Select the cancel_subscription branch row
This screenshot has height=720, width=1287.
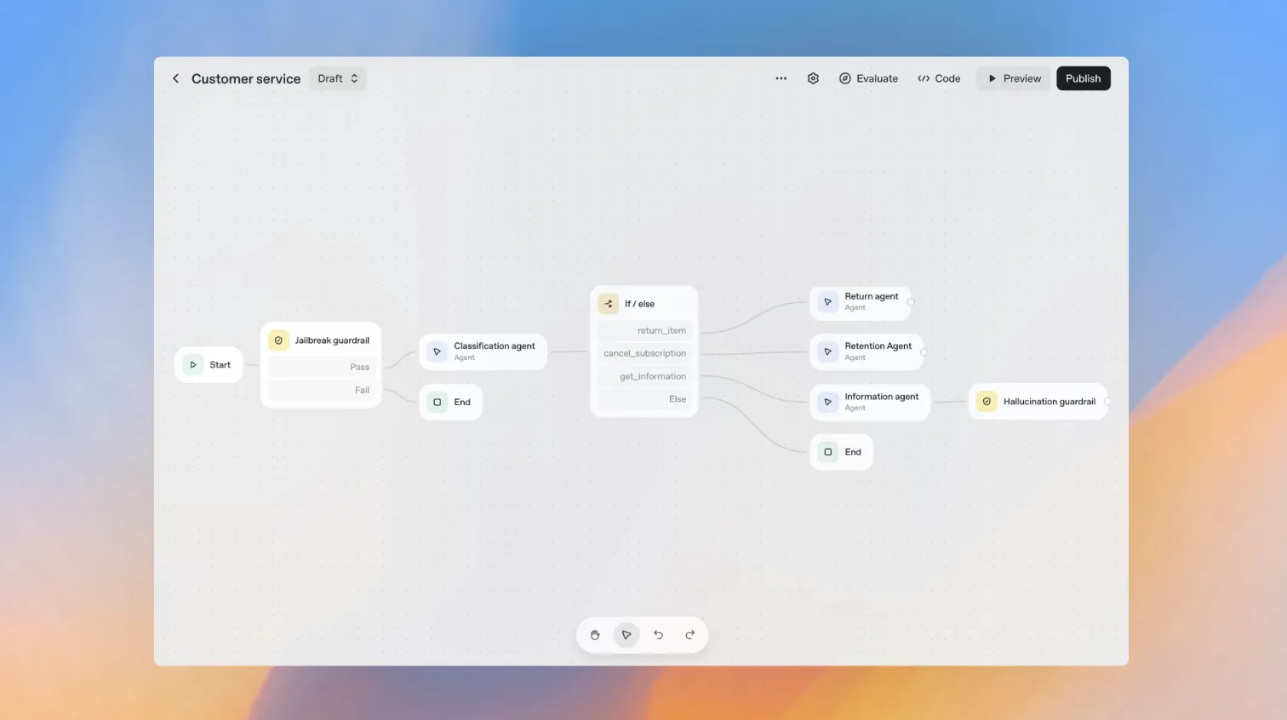pos(644,353)
